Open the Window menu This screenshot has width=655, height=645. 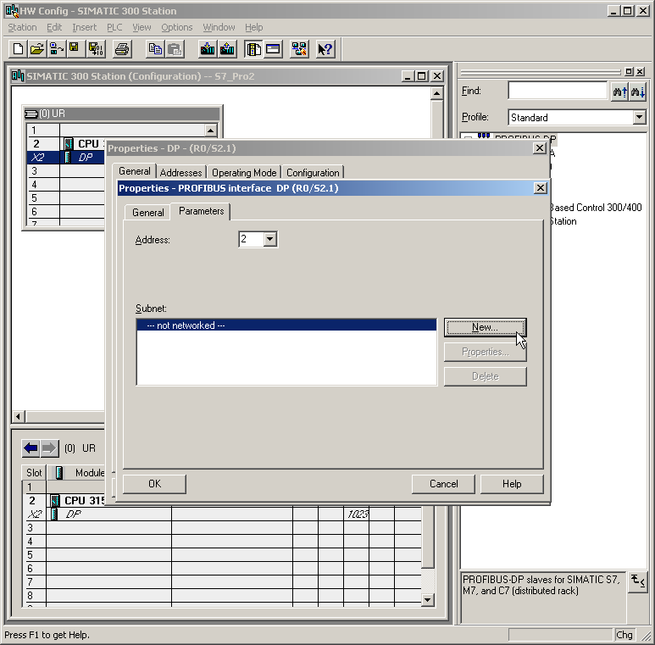(x=219, y=28)
